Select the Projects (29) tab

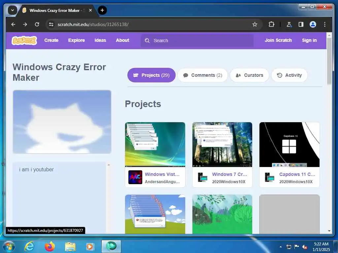tap(151, 75)
